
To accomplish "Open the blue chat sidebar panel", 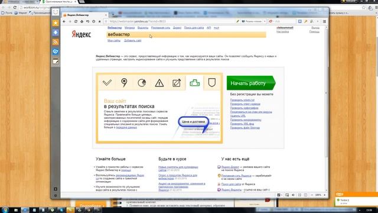I will pyautogui.click(x=56, y=51).
